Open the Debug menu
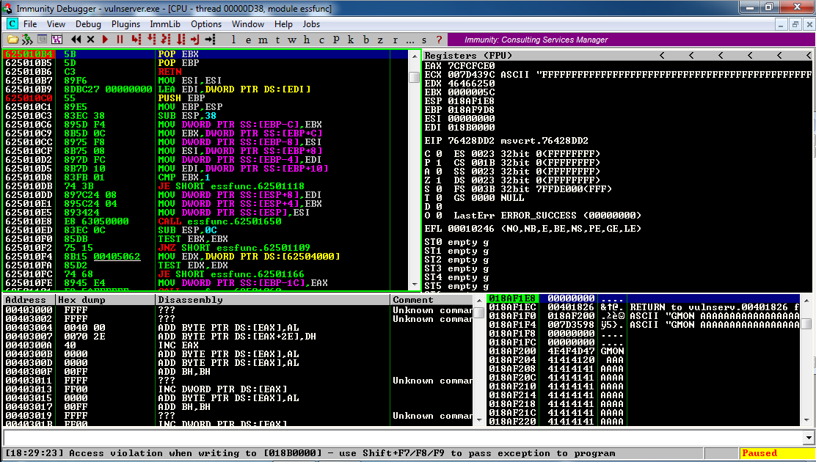The height and width of the screenshot is (462, 816). click(88, 24)
